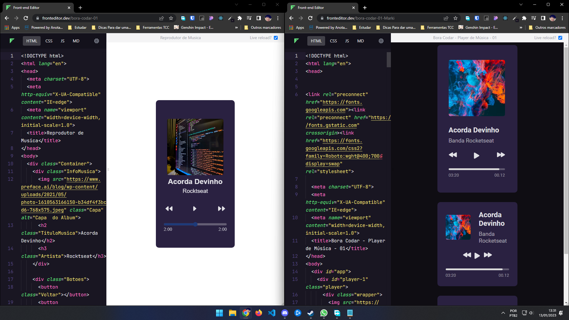The image size is (569, 320).
Task: Open Visual Studio Code from taskbar
Action: coord(272,313)
